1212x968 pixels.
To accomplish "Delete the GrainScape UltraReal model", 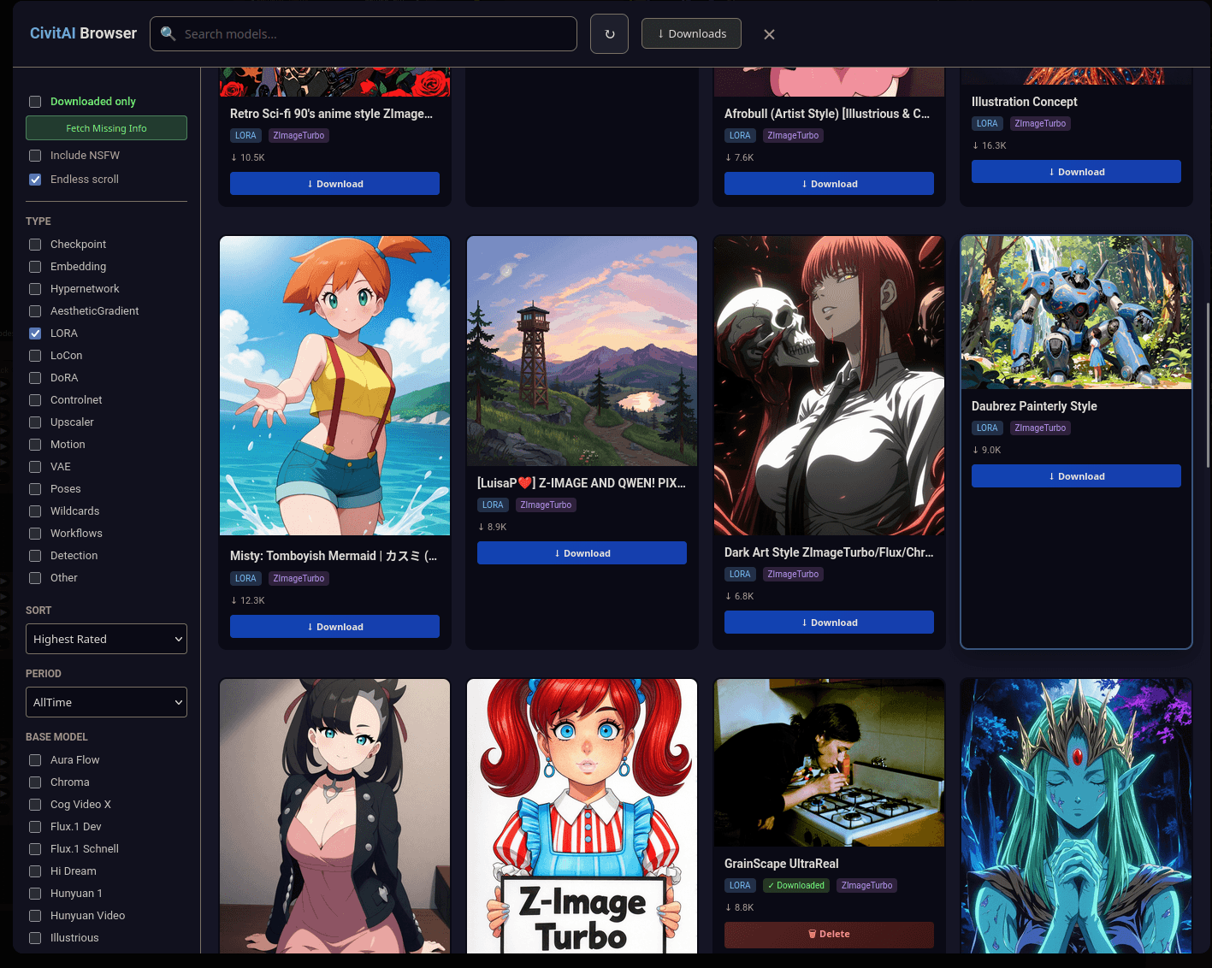I will [829, 934].
